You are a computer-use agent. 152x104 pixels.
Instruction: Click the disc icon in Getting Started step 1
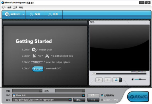click(x=34, y=50)
